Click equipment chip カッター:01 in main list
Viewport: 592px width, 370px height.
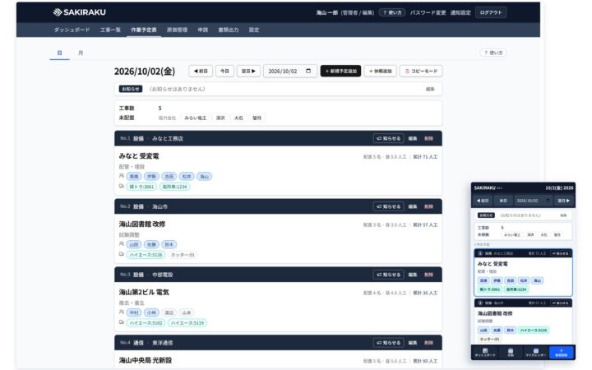[x=183, y=255]
